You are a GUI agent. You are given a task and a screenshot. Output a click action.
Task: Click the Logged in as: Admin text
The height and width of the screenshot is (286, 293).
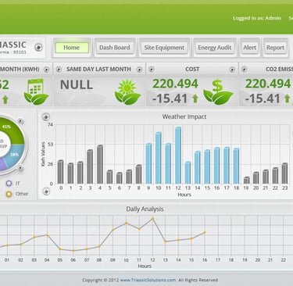(x=257, y=18)
